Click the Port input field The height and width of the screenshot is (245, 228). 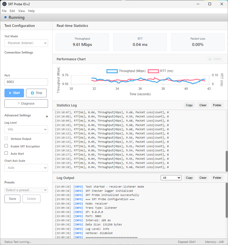coord(26,82)
